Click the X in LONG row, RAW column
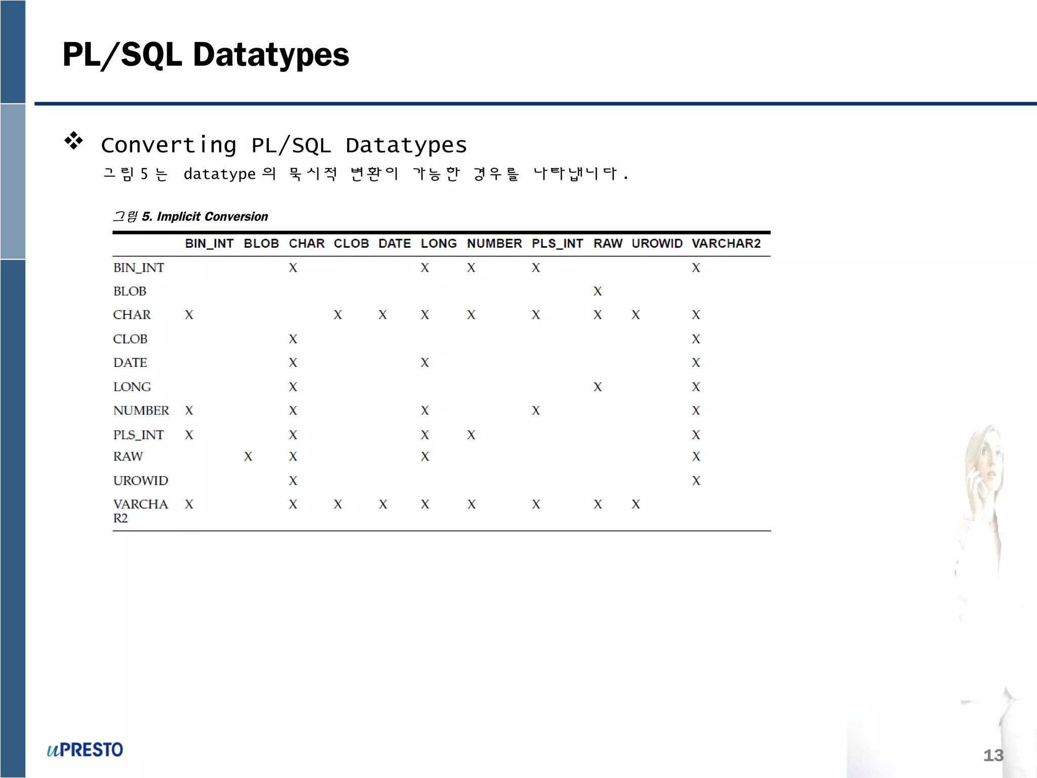The height and width of the screenshot is (778, 1037). [x=597, y=387]
